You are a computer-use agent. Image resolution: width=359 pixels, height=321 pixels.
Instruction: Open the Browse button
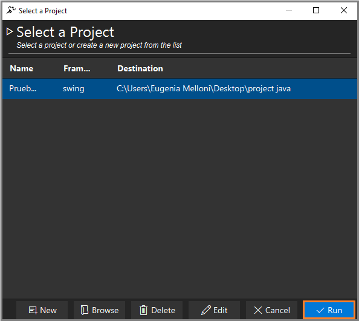pos(99,311)
